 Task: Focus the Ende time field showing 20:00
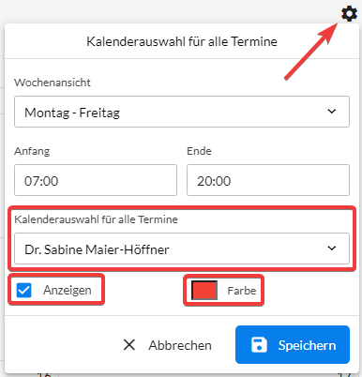268,180
